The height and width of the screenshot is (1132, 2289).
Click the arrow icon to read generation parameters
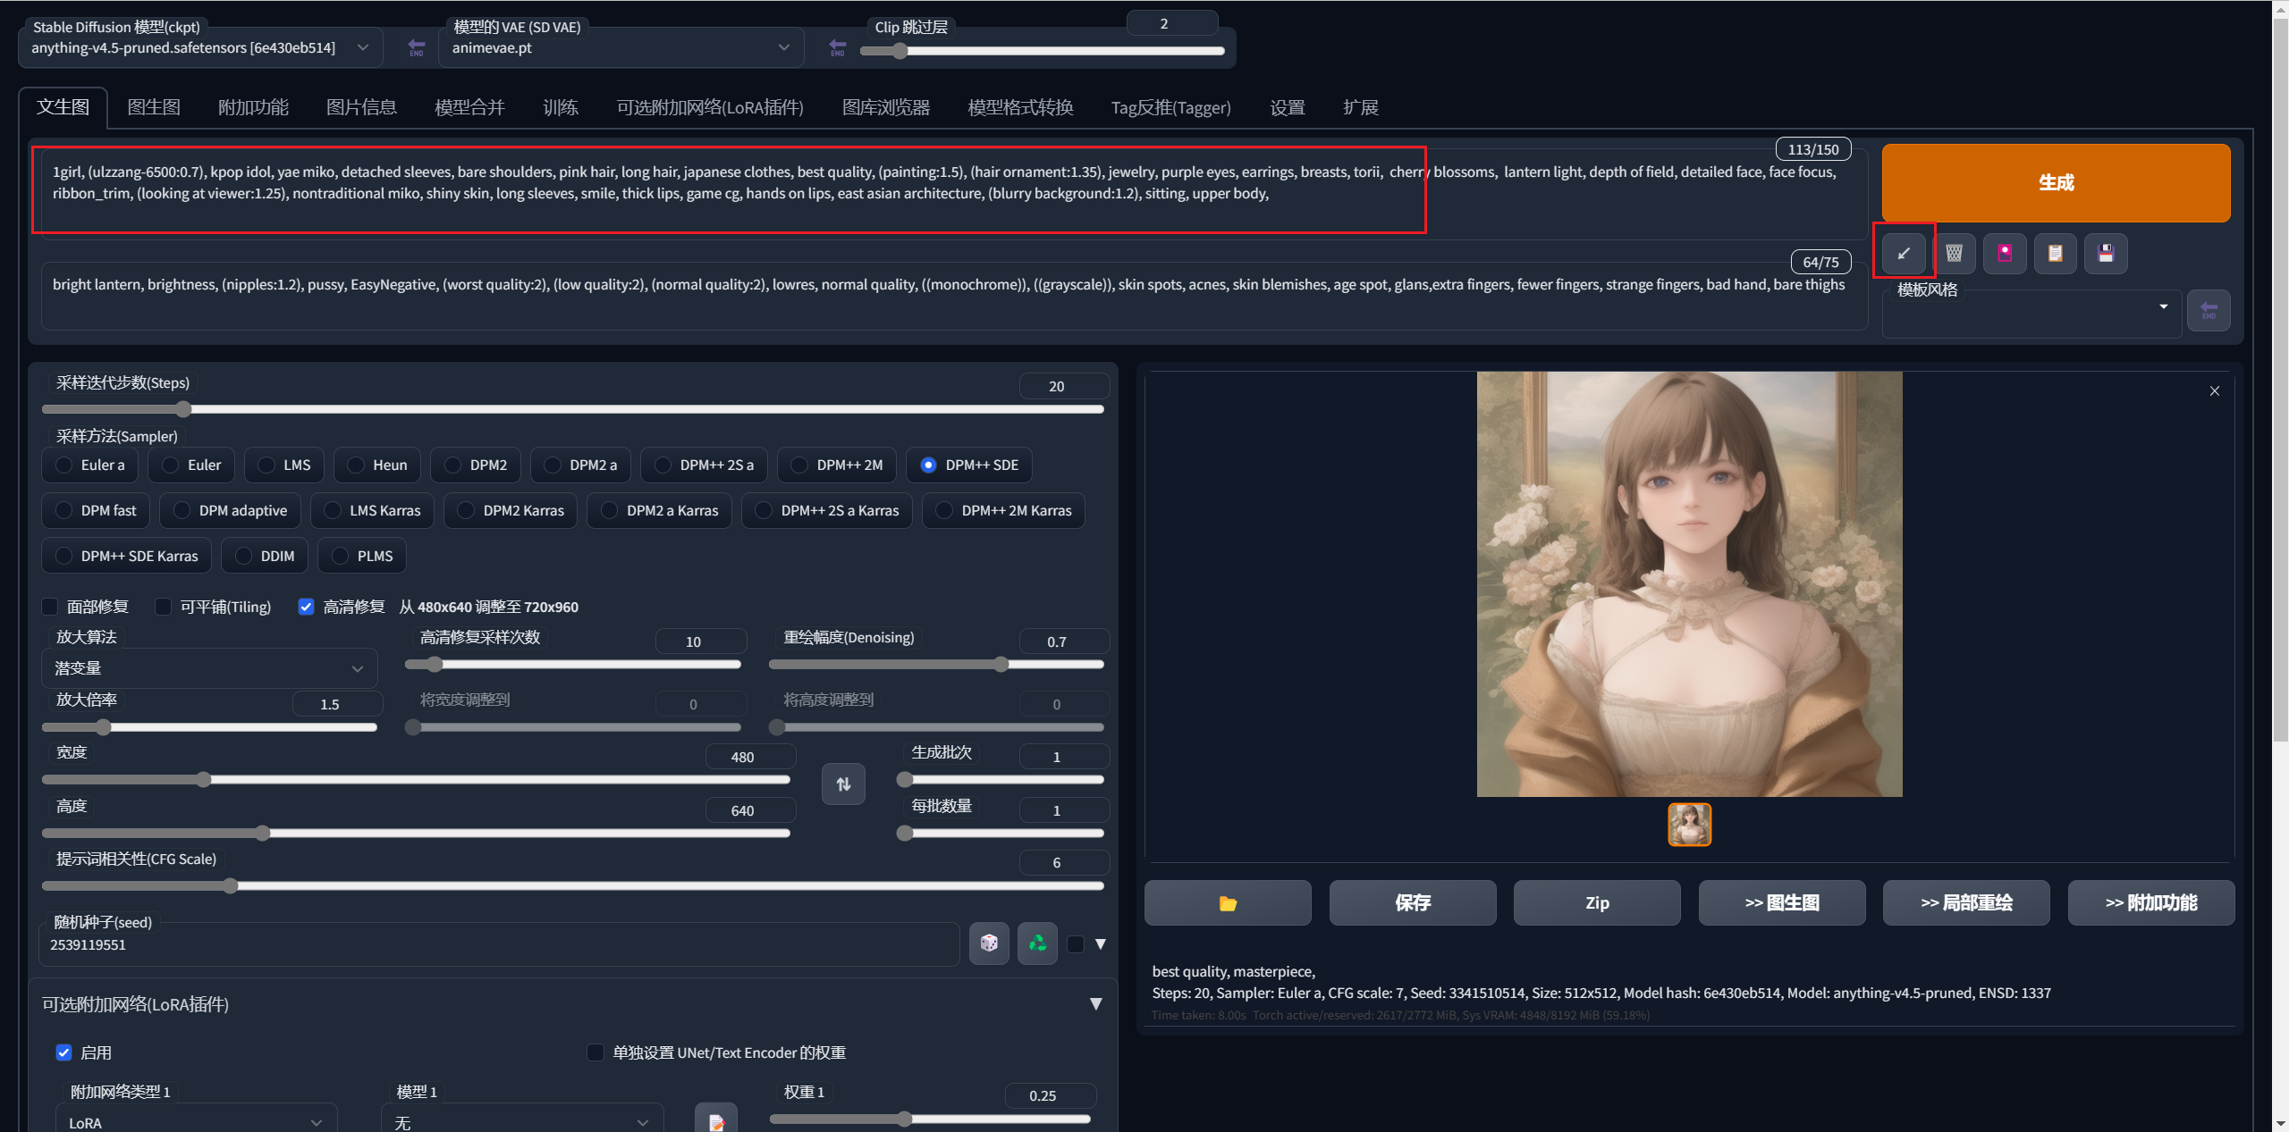point(1904,254)
